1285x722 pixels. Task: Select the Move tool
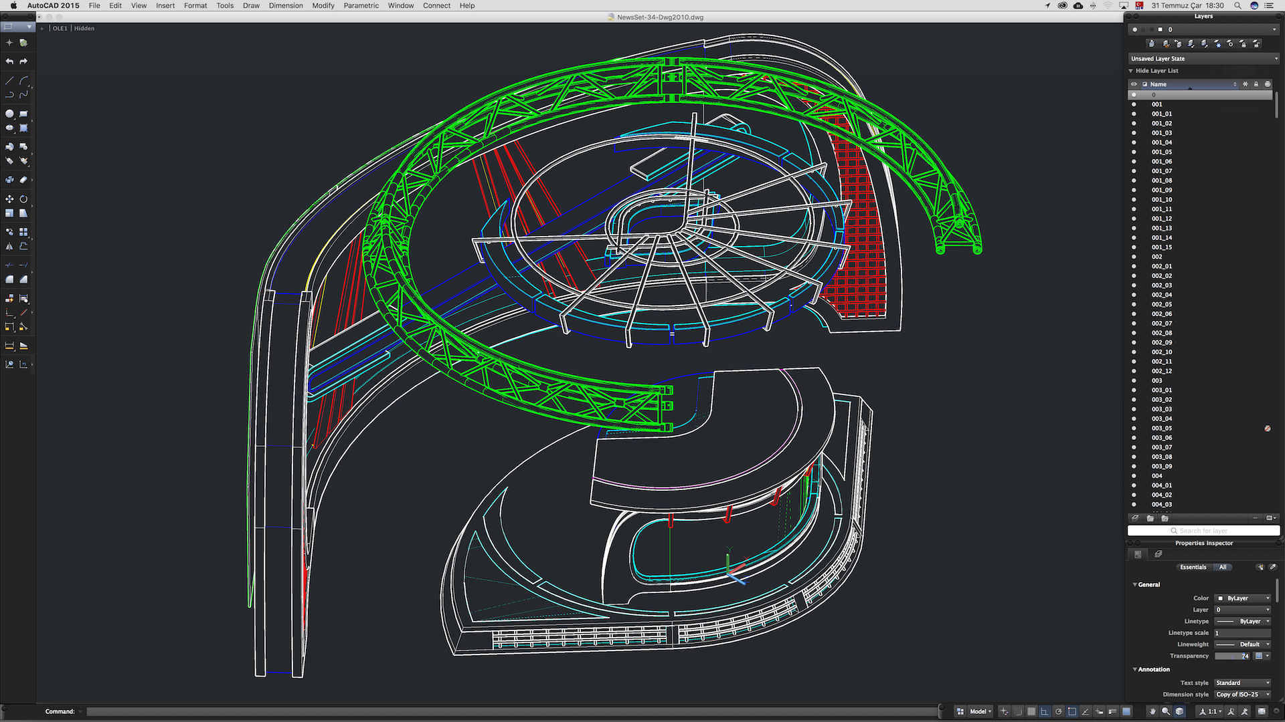click(9, 199)
